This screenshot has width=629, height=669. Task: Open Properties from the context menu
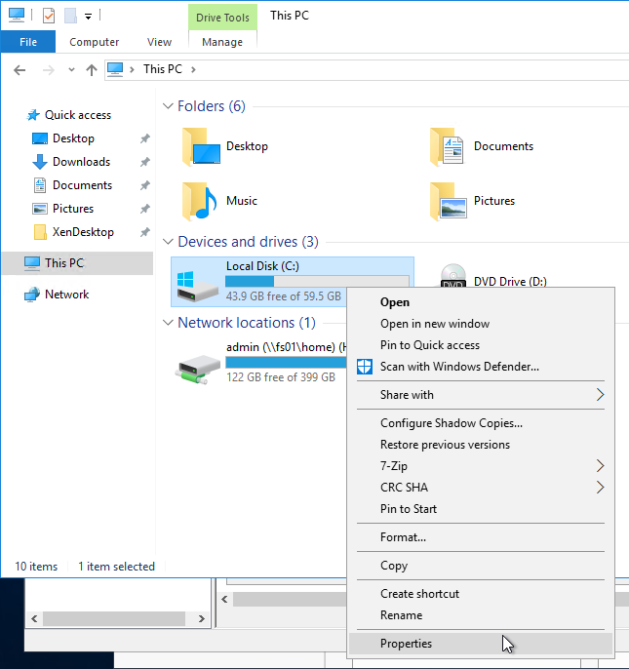(481, 644)
